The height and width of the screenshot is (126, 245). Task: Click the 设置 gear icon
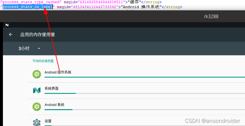tap(37, 122)
